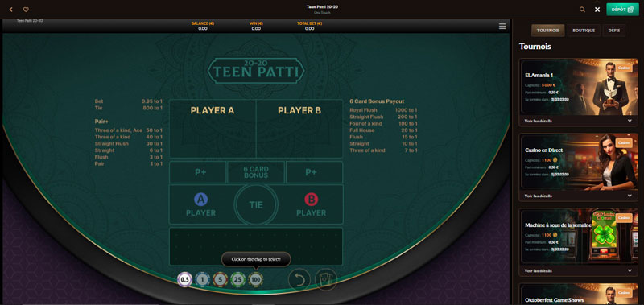Add game to favorites with heart icon
Viewport: 644px width, 305px height.
26,10
